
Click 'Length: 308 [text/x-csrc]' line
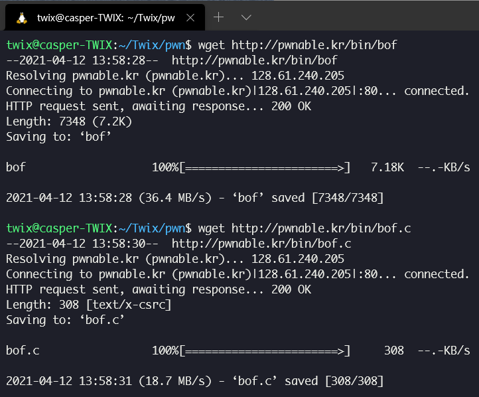tap(89, 305)
